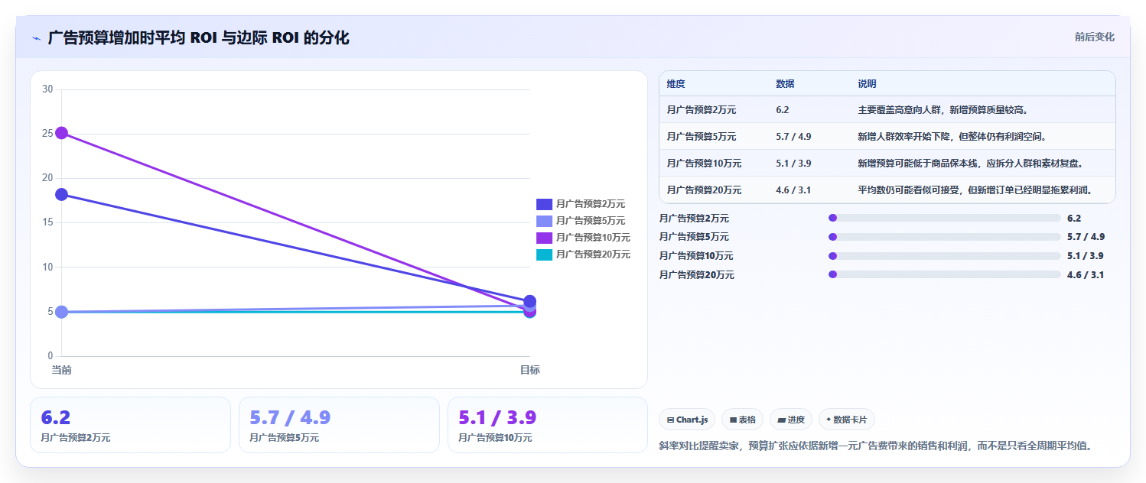Click the table cell showing 6.2

(x=782, y=110)
